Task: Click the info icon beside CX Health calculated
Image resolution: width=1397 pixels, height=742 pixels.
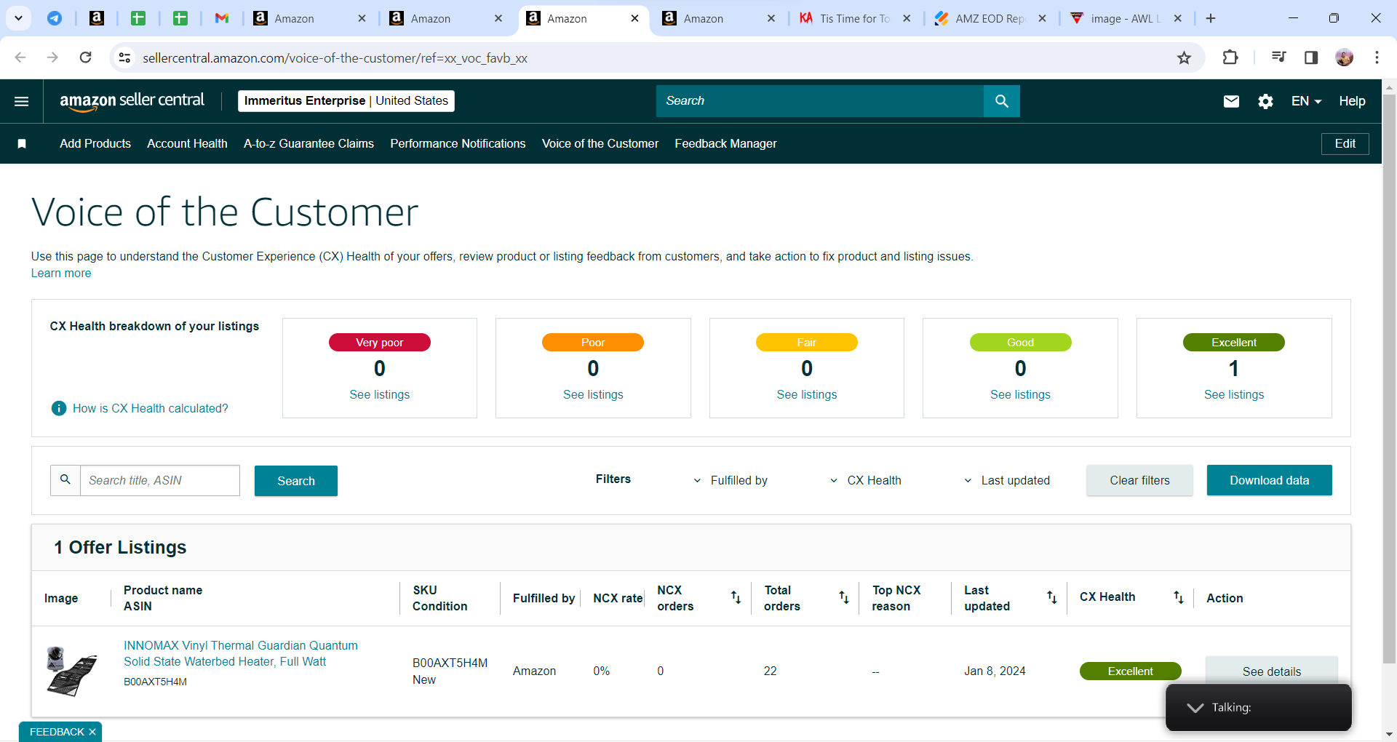Action: (x=59, y=408)
